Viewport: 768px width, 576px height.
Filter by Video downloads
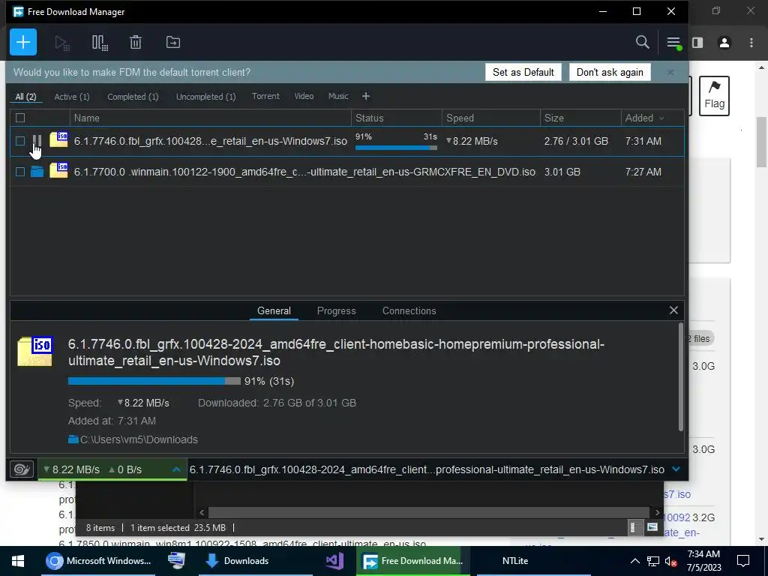[304, 96]
